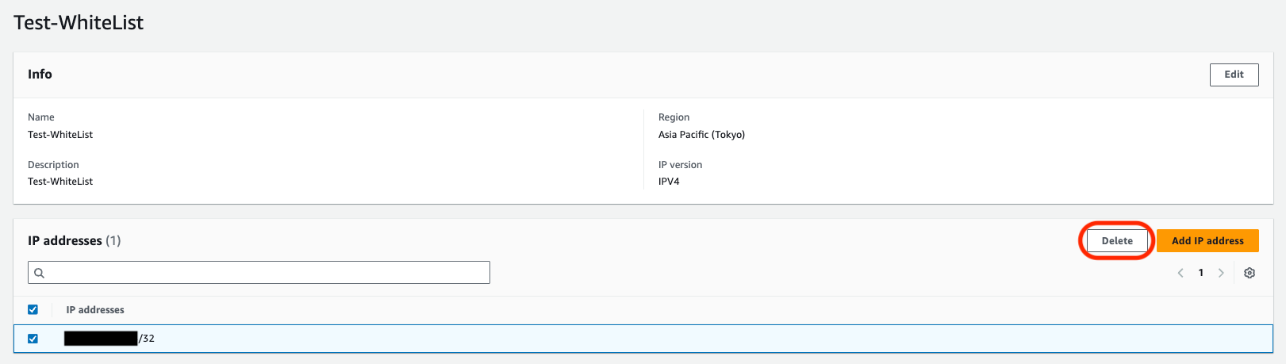The height and width of the screenshot is (364, 1286).
Task: Click the Region value Asia Pacific (Tokyo)
Action: tap(701, 135)
